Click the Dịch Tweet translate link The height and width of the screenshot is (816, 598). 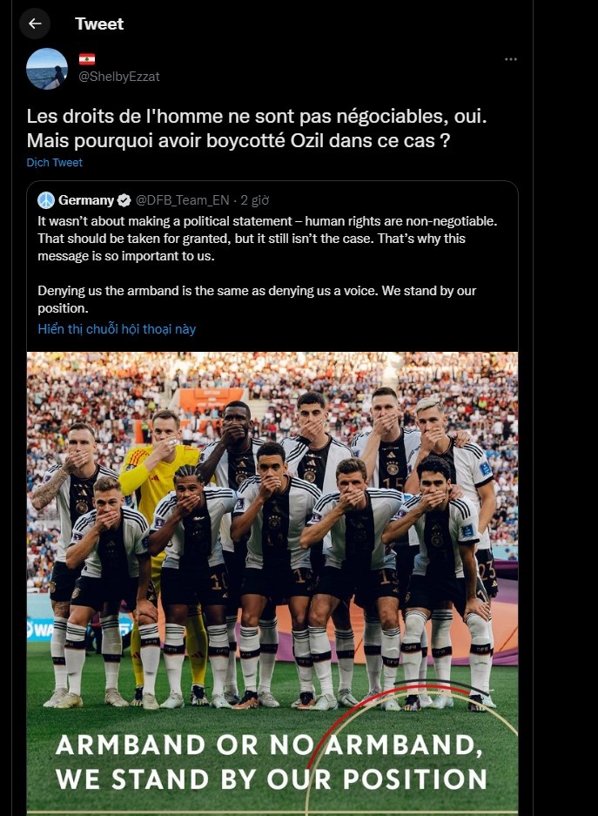pyautogui.click(x=55, y=162)
